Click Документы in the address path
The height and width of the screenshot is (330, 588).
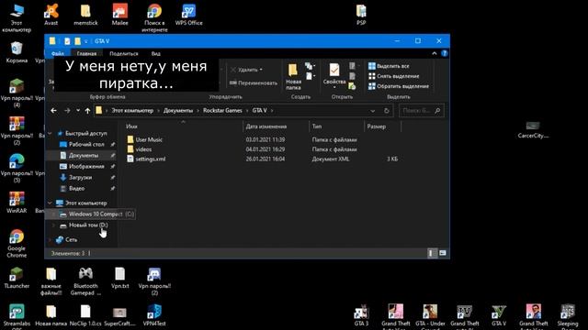(x=178, y=110)
